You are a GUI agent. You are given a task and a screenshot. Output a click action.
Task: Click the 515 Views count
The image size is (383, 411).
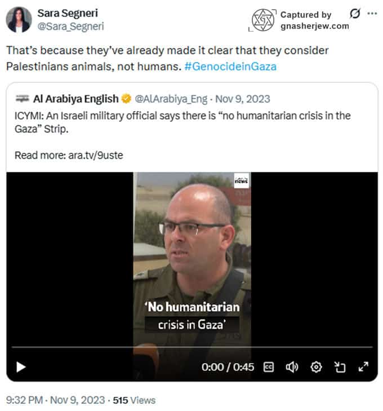tap(134, 400)
